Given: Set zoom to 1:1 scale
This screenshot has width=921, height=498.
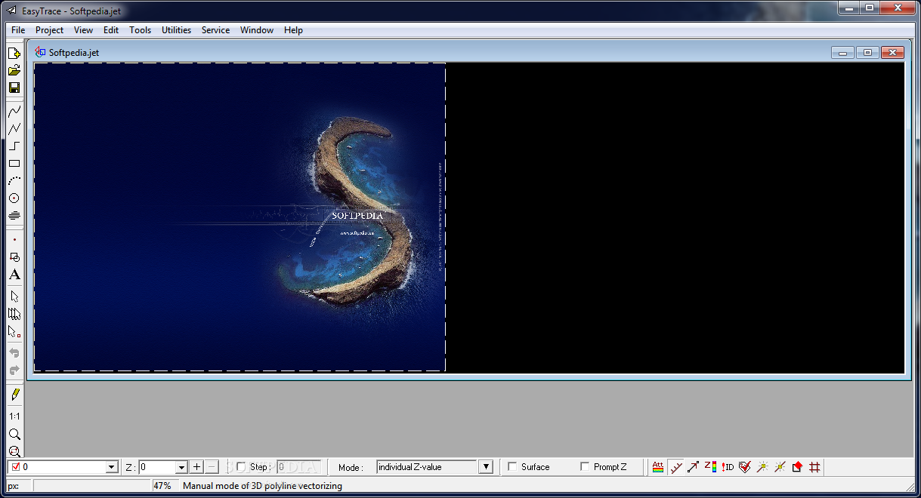Looking at the screenshot, I should click(x=14, y=416).
